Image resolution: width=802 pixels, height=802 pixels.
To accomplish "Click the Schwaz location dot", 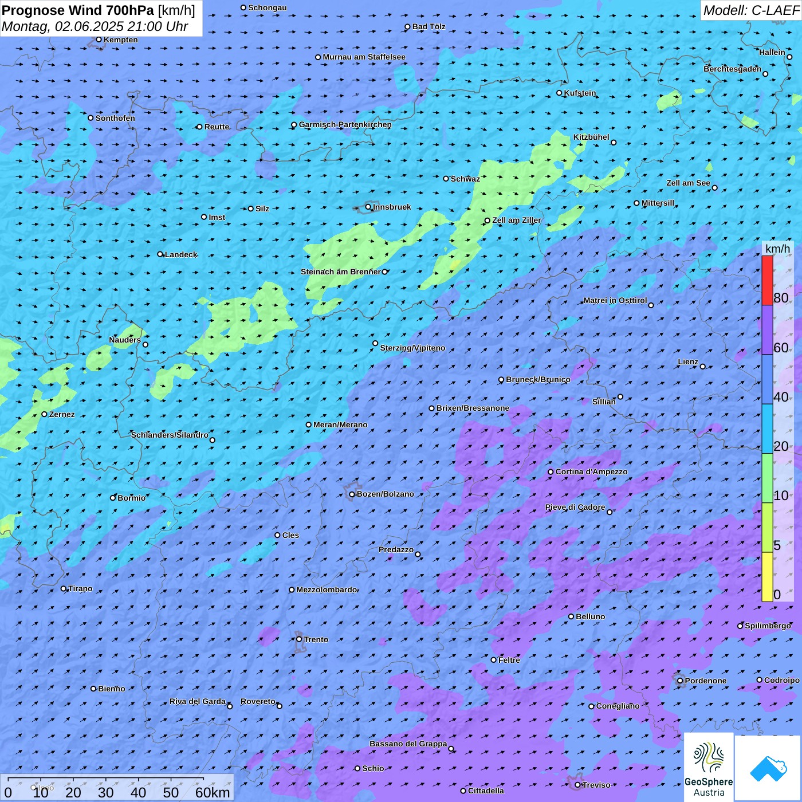I will pos(446,179).
